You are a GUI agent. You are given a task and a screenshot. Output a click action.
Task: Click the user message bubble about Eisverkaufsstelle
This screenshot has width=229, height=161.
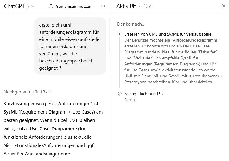coord(70,46)
